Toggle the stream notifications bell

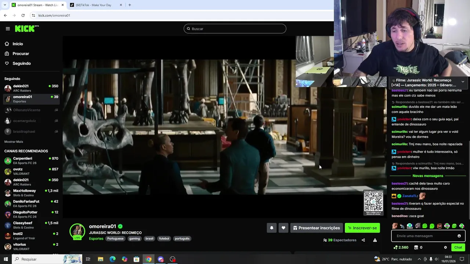click(x=272, y=228)
